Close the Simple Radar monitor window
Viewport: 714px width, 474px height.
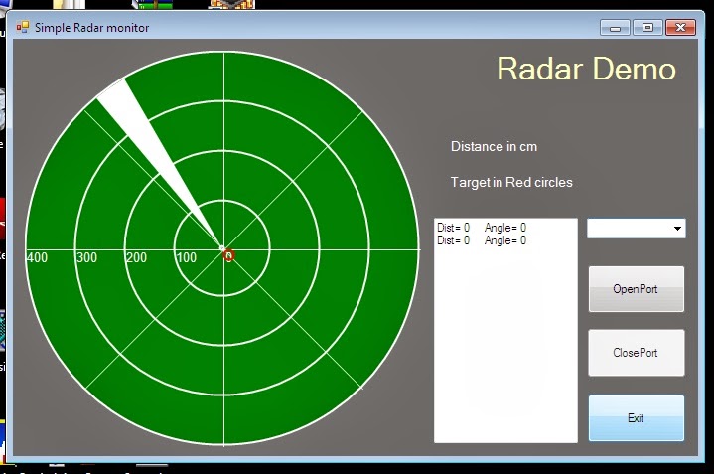tap(680, 28)
